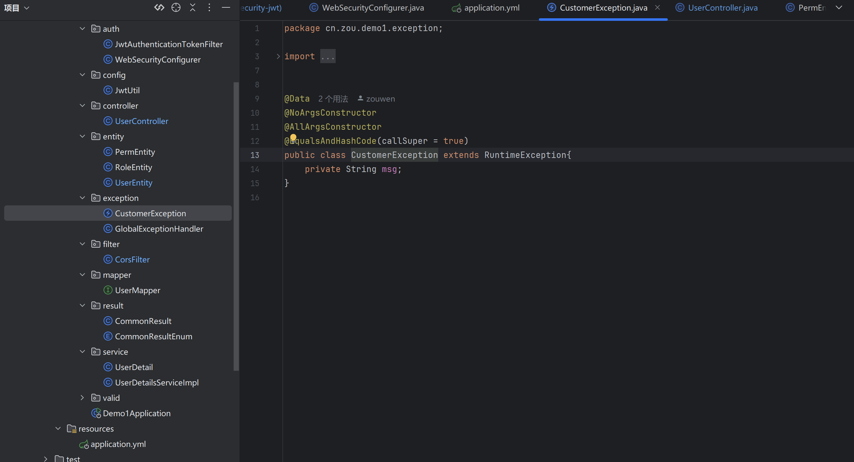The image size is (854, 462).
Task: Close the CustomerException.java tab
Action: coord(657,7)
